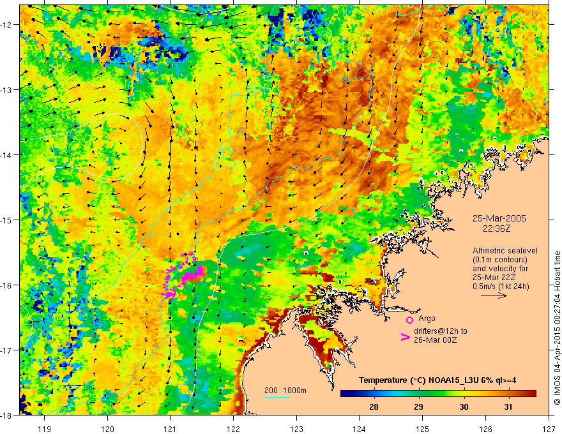Viewport: 562px width, 434px height.
Task: Click the text 25-Mar 22Z
Action: click(494, 278)
